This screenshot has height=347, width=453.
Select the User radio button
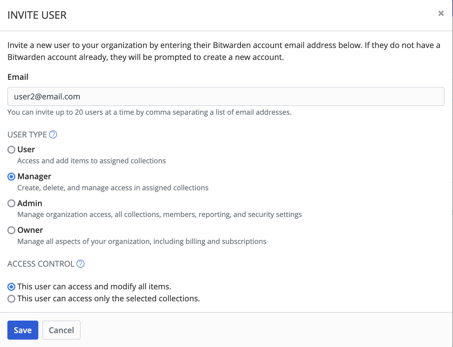(x=11, y=150)
